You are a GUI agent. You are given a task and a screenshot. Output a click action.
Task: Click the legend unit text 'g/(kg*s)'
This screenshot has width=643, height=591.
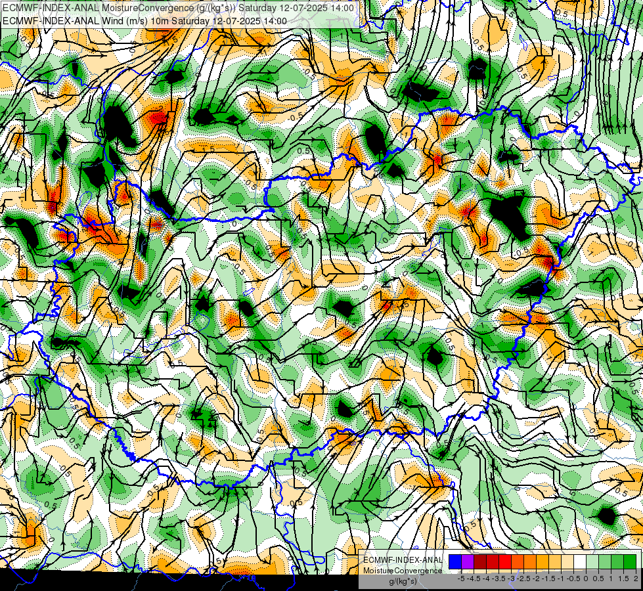pyautogui.click(x=403, y=582)
